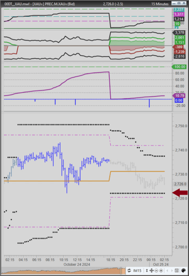The width and height of the screenshot is (189, 276).
Task: Select the red -1,239 value tag
Action: point(179,52)
